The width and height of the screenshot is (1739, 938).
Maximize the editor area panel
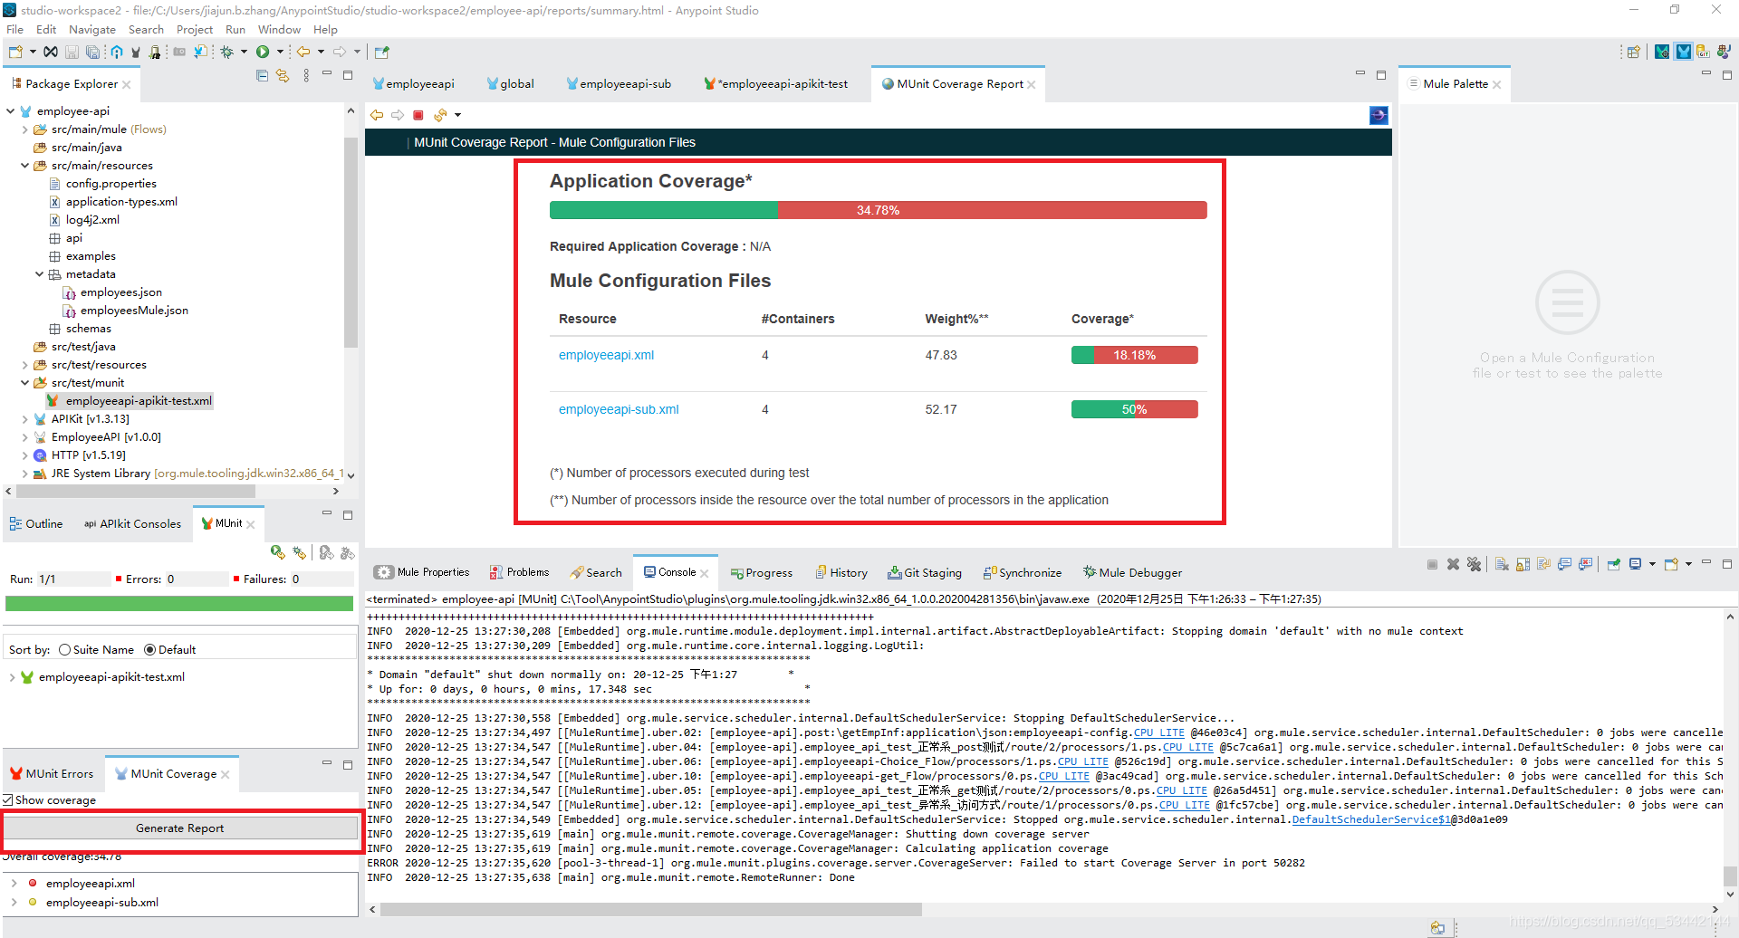pos(1381,75)
